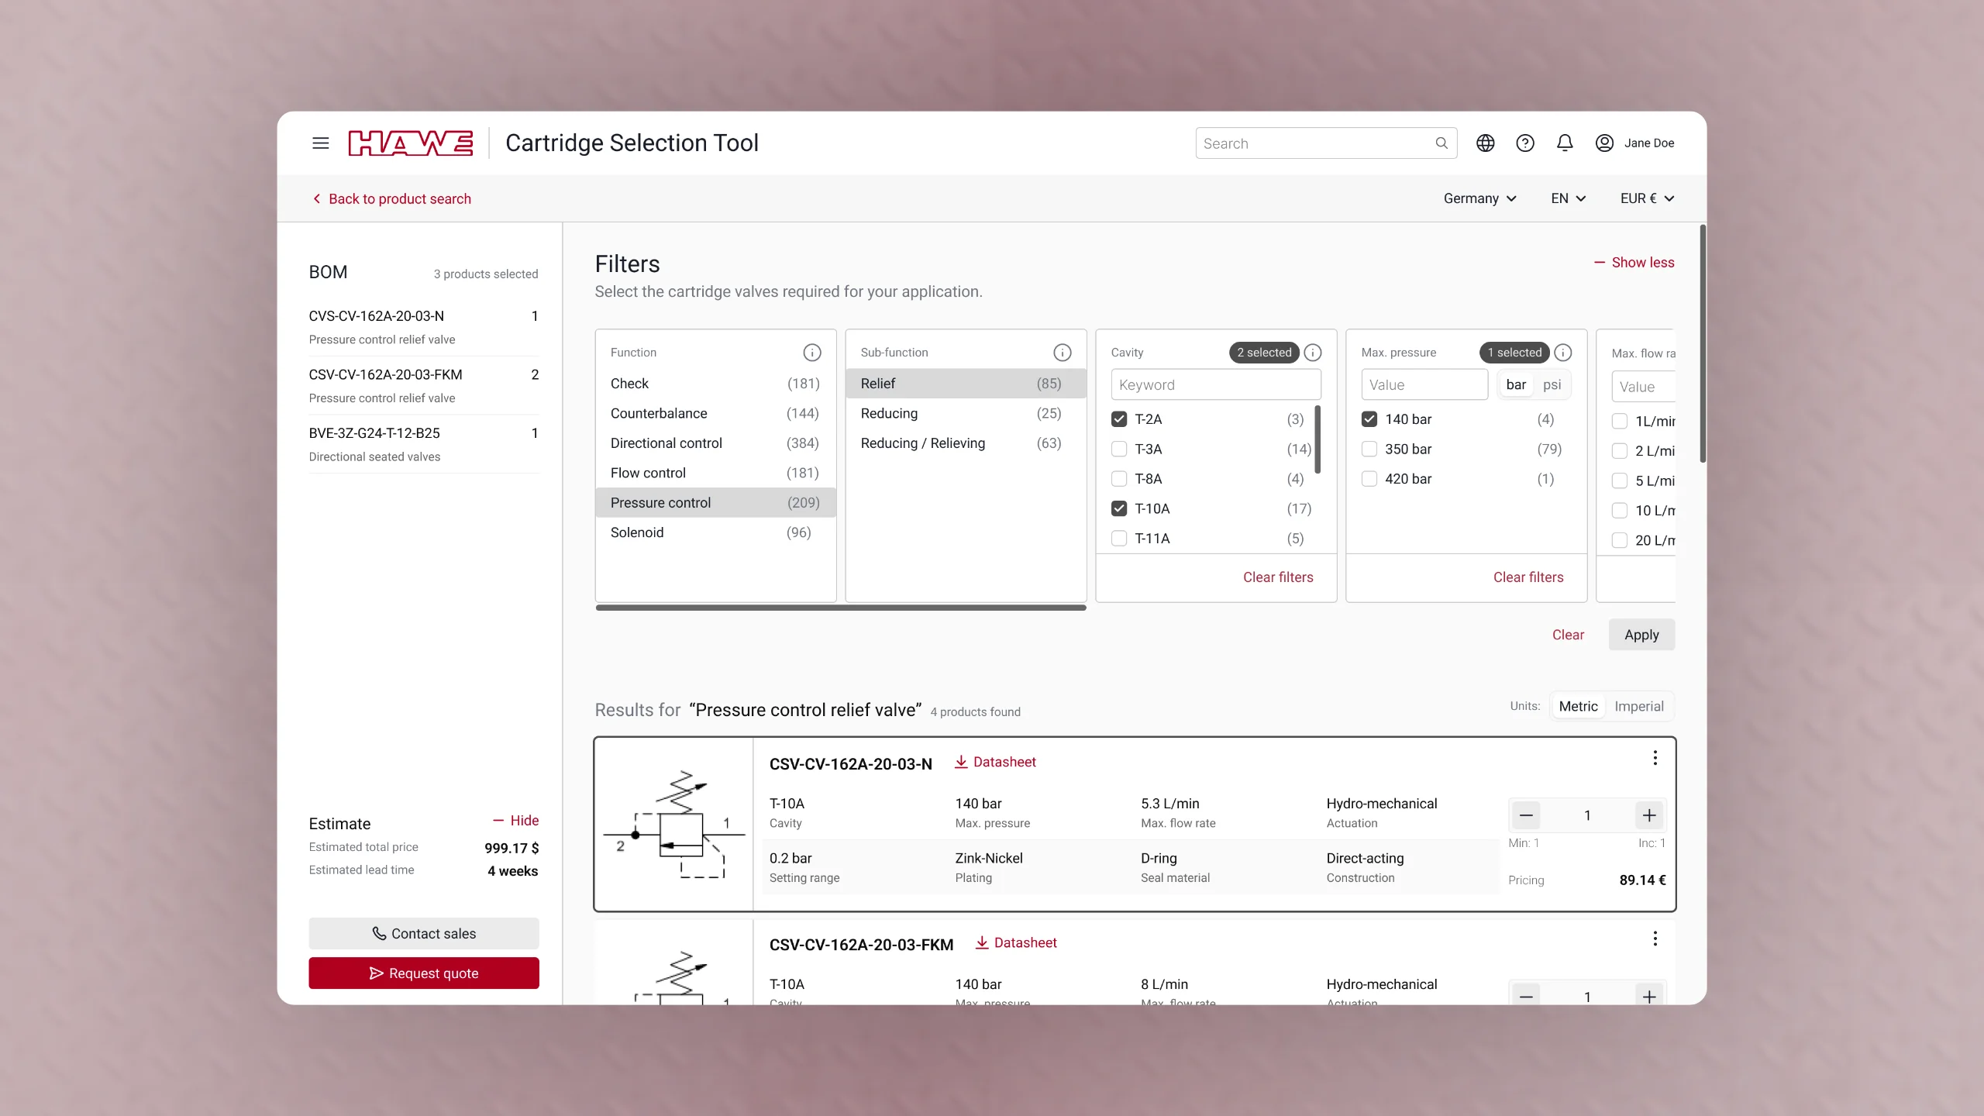The width and height of the screenshot is (1984, 1116).
Task: Switch units to Imperial
Action: 1638,706
